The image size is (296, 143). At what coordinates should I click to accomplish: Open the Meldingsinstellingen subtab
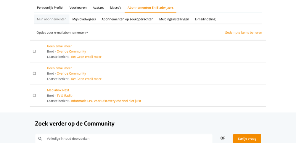click(x=174, y=19)
